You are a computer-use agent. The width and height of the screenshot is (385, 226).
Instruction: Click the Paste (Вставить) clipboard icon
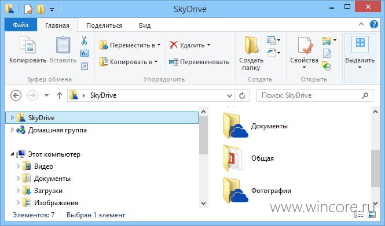pos(63,45)
